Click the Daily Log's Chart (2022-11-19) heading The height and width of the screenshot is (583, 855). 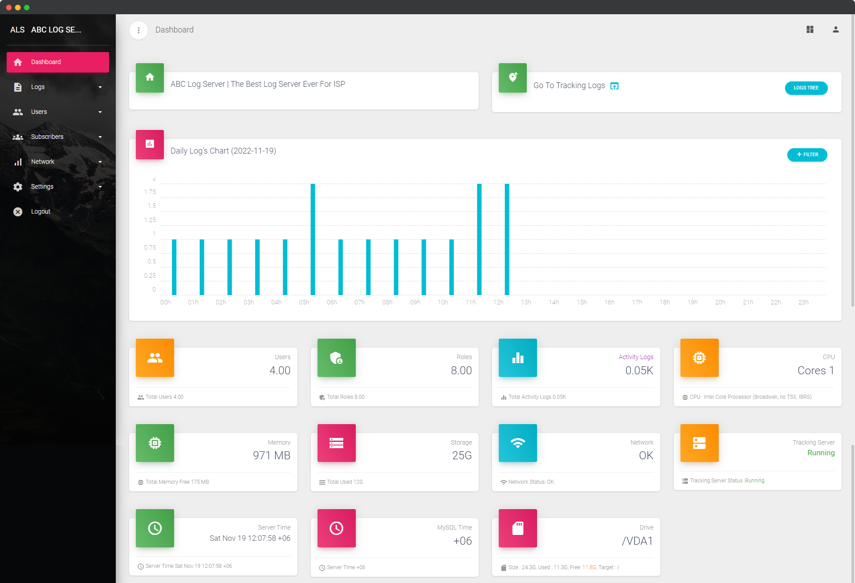[x=223, y=151]
